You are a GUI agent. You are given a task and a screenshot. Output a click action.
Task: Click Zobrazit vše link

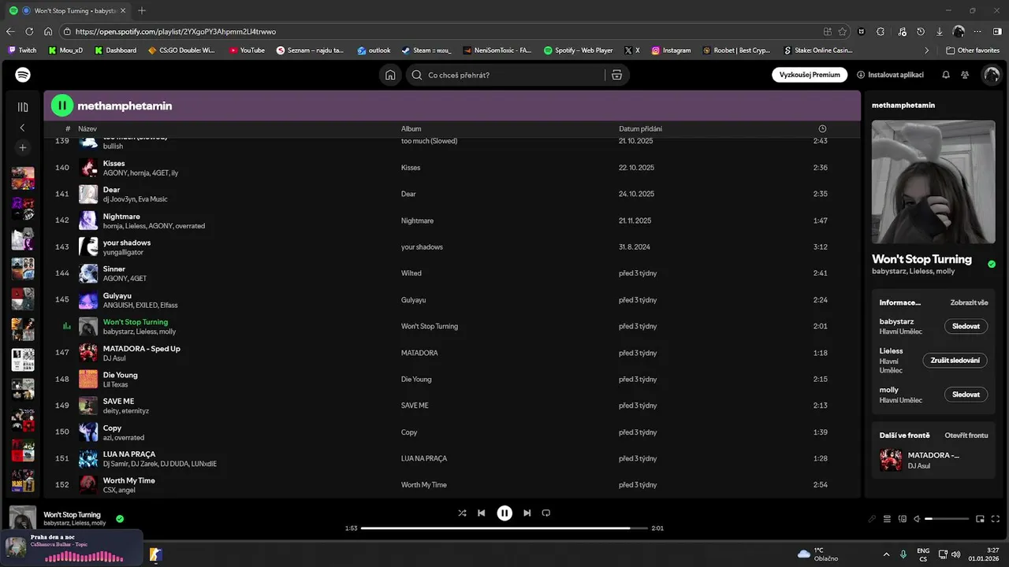click(x=969, y=302)
